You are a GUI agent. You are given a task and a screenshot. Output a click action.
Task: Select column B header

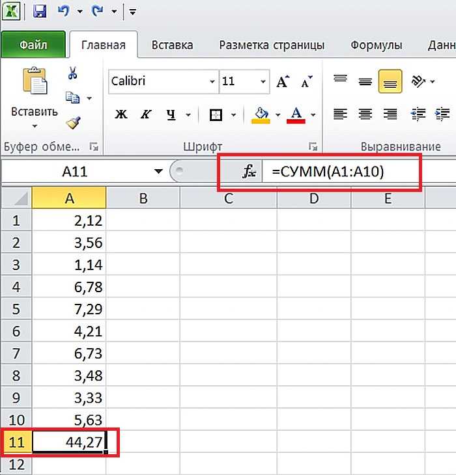pos(143,198)
